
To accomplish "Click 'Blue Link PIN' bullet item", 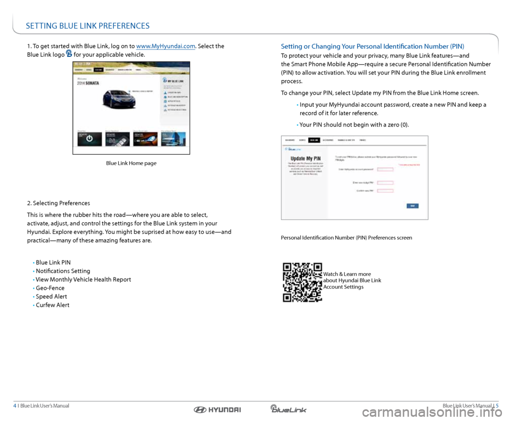I will pos(53,262).
